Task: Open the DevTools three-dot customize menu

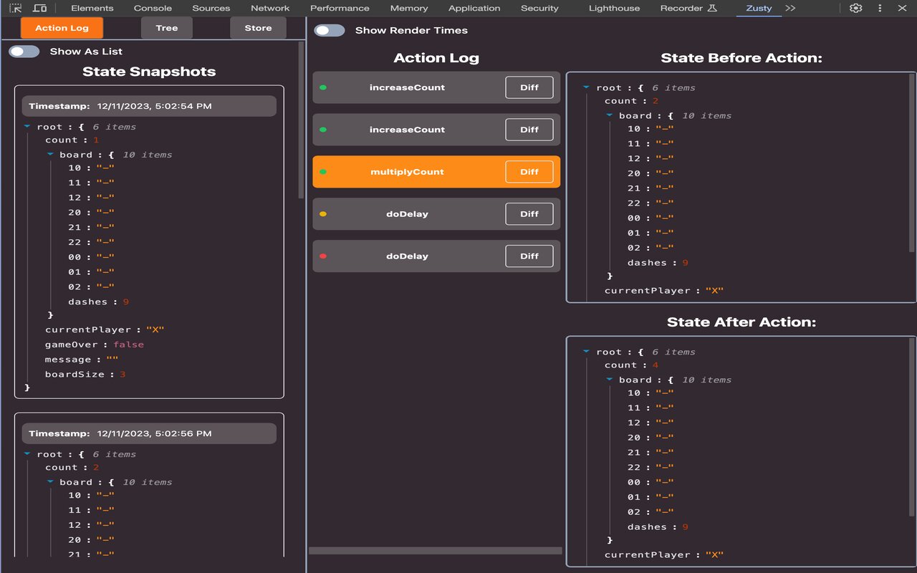Action: [880, 8]
